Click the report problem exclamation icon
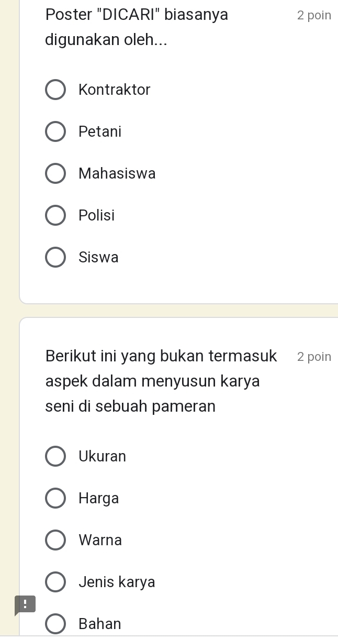Viewport: 338px width, 639px height. point(25,605)
